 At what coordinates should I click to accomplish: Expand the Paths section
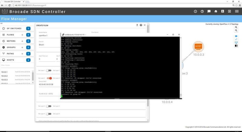click(10, 54)
